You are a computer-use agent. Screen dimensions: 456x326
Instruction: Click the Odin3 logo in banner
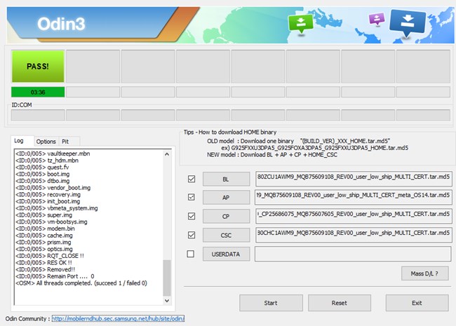pyautogui.click(x=61, y=24)
